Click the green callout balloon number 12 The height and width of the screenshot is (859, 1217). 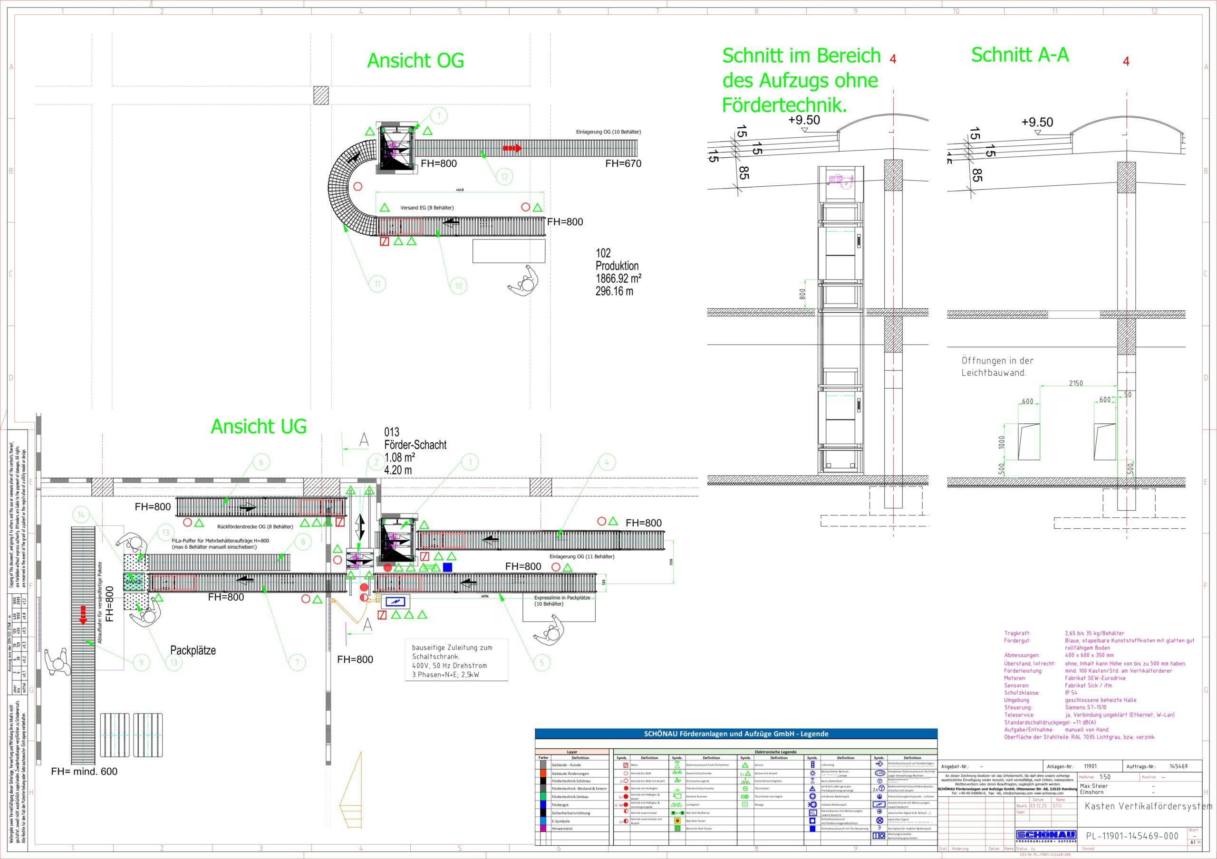pos(504,177)
